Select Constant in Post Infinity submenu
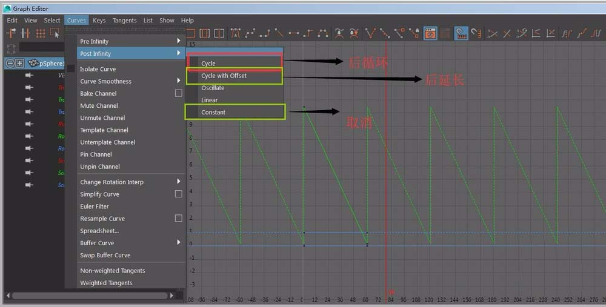This screenshot has width=606, height=307. 213,112
